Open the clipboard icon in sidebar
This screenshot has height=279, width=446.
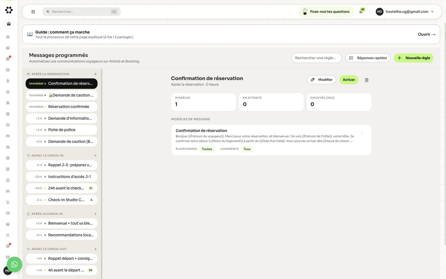click(x=8, y=169)
